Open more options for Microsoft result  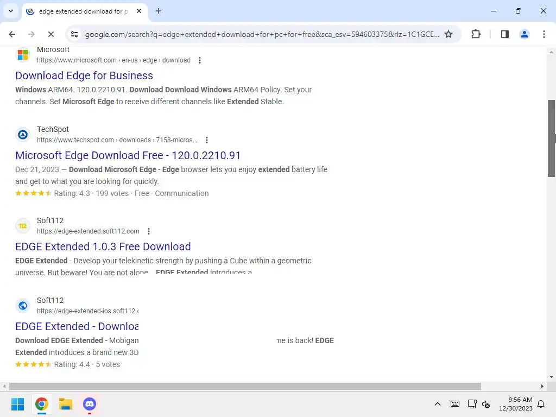coord(200,60)
